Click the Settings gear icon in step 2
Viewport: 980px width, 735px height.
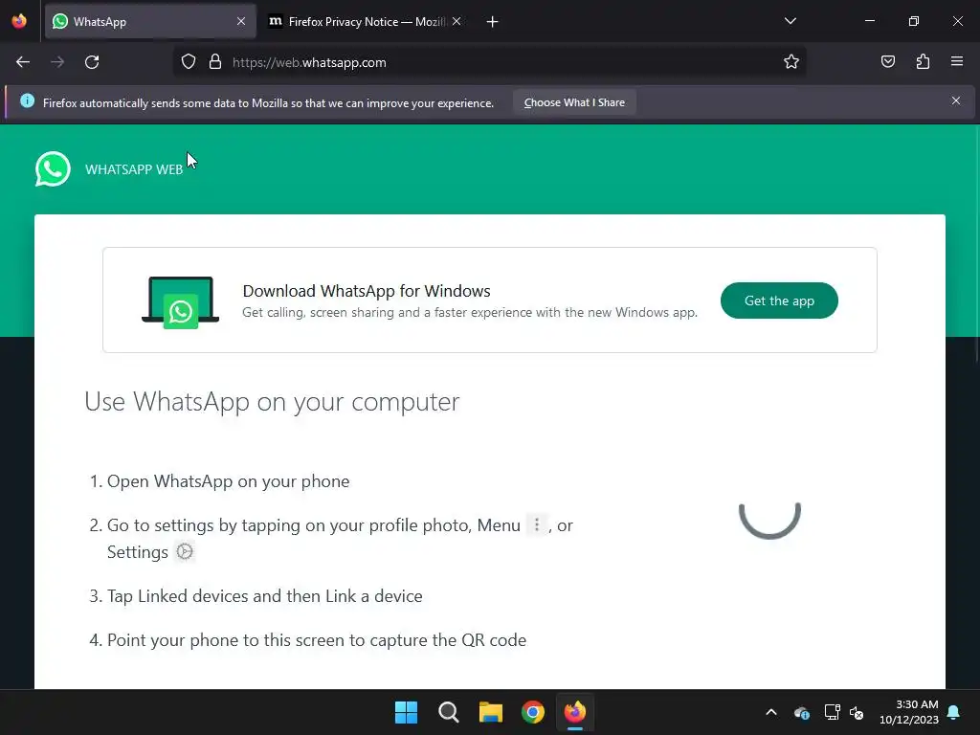point(185,551)
